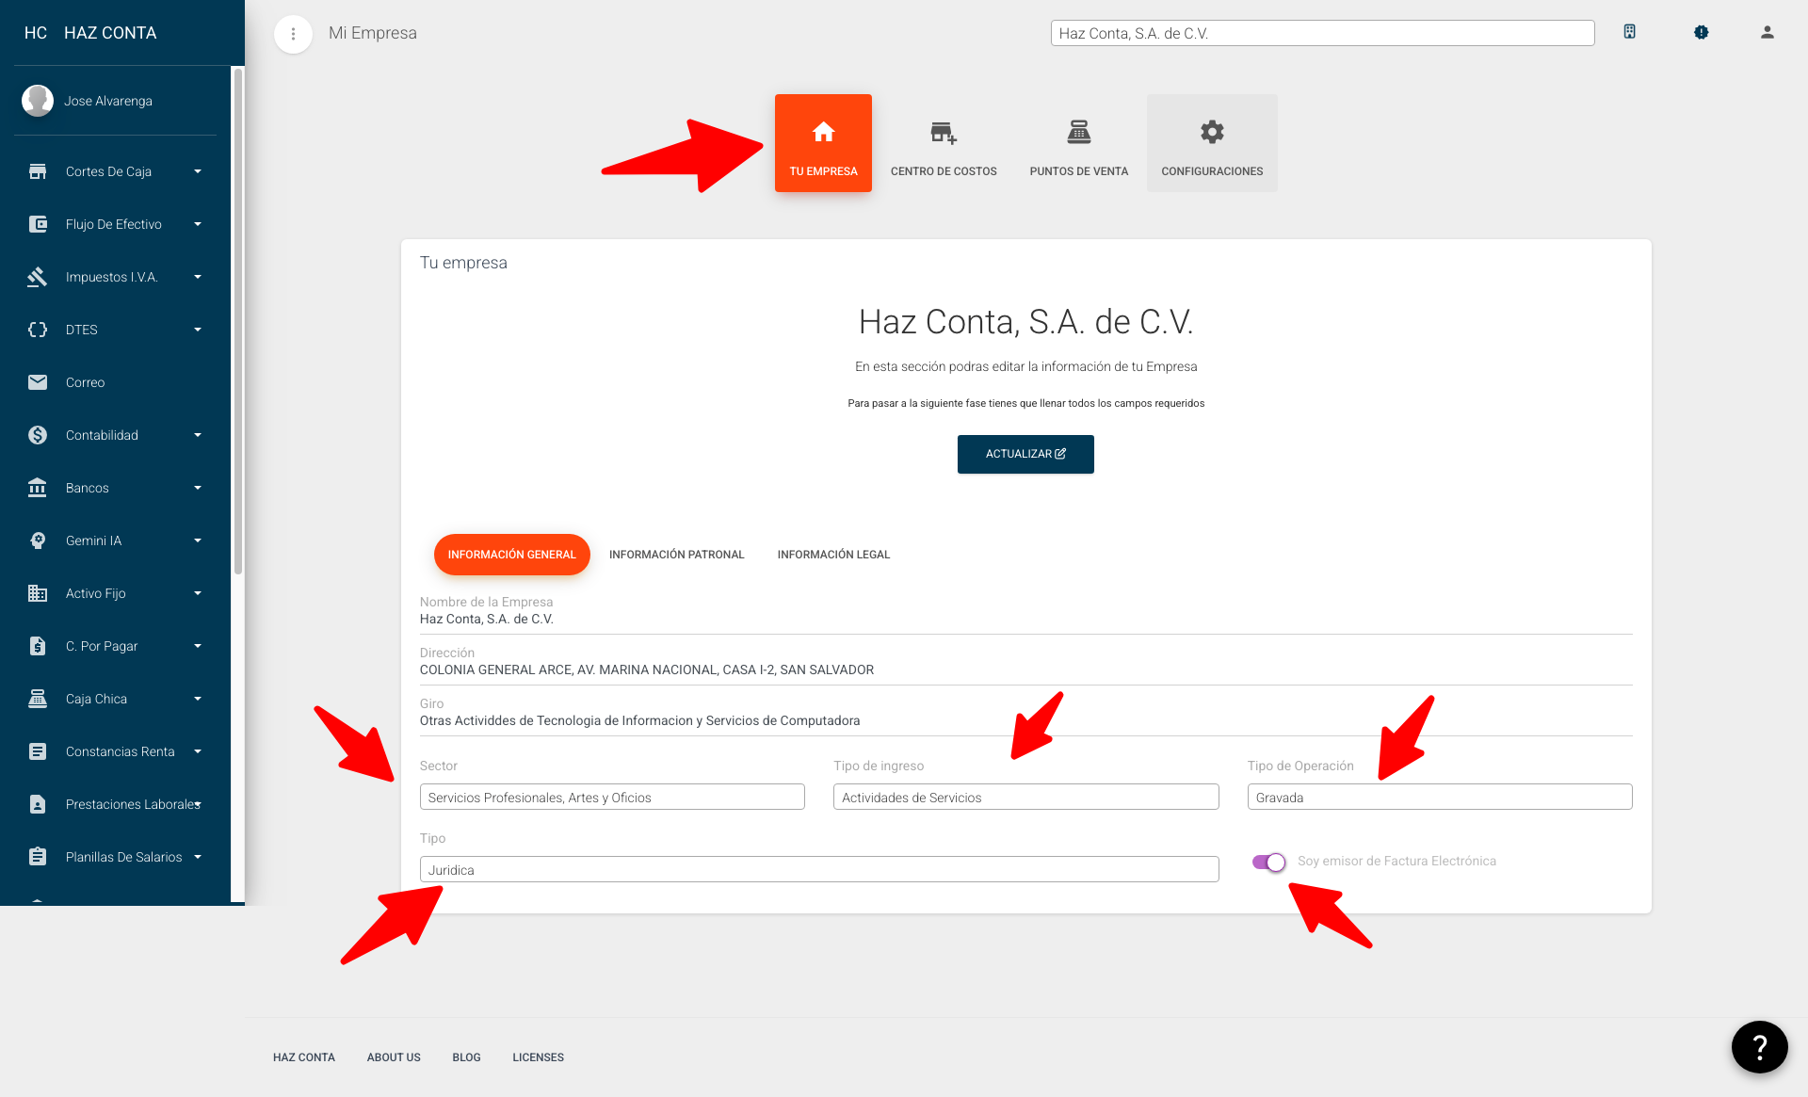Click the Constancias Renta document icon

pos(38,751)
